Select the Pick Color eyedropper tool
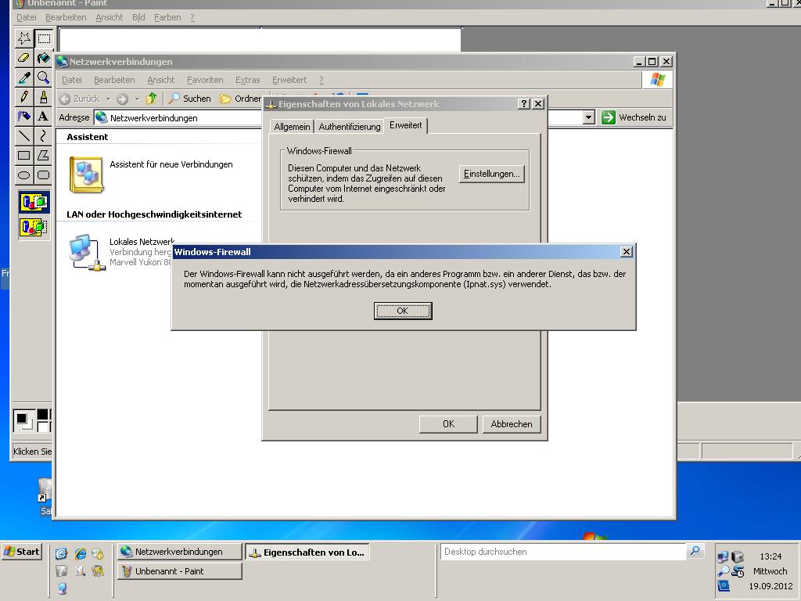Image resolution: width=801 pixels, height=601 pixels. (x=24, y=77)
